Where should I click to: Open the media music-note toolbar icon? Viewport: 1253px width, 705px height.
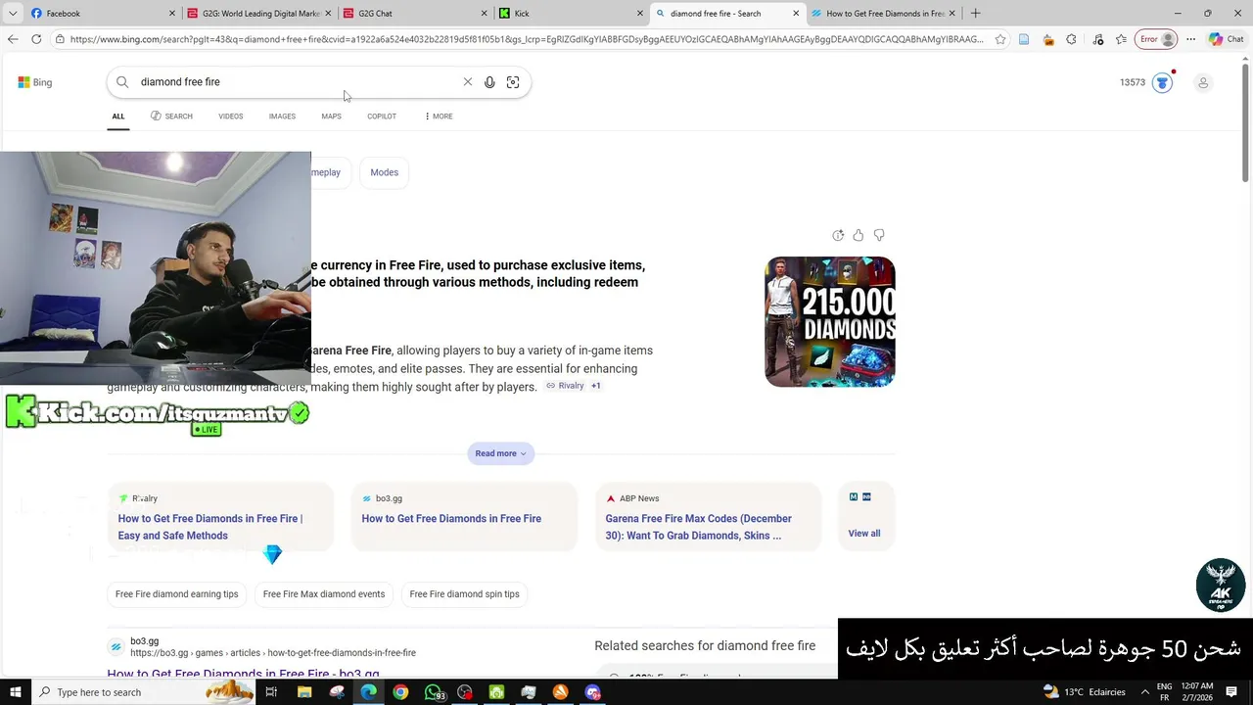(1097, 39)
